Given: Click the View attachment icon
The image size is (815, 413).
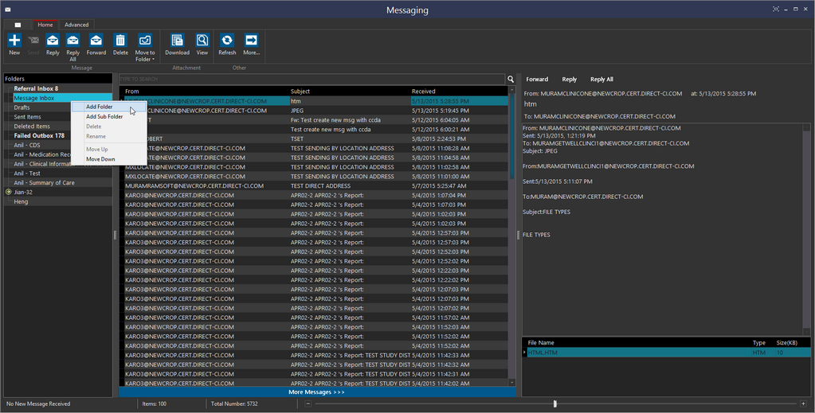Looking at the screenshot, I should [202, 41].
